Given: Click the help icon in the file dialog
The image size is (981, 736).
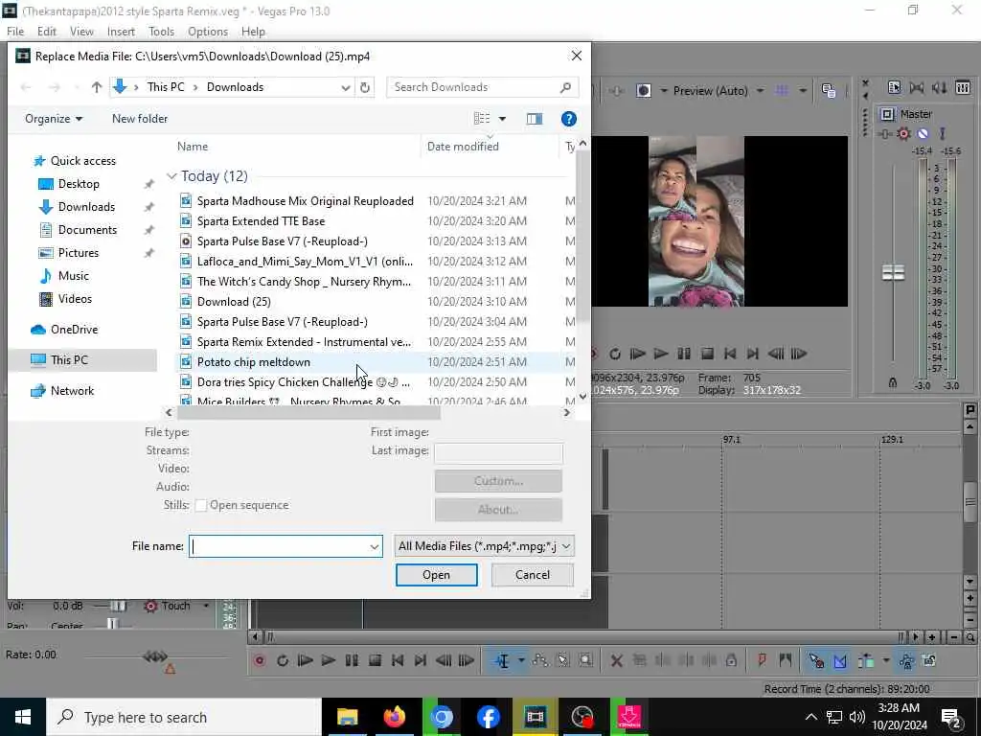Looking at the screenshot, I should 568,119.
